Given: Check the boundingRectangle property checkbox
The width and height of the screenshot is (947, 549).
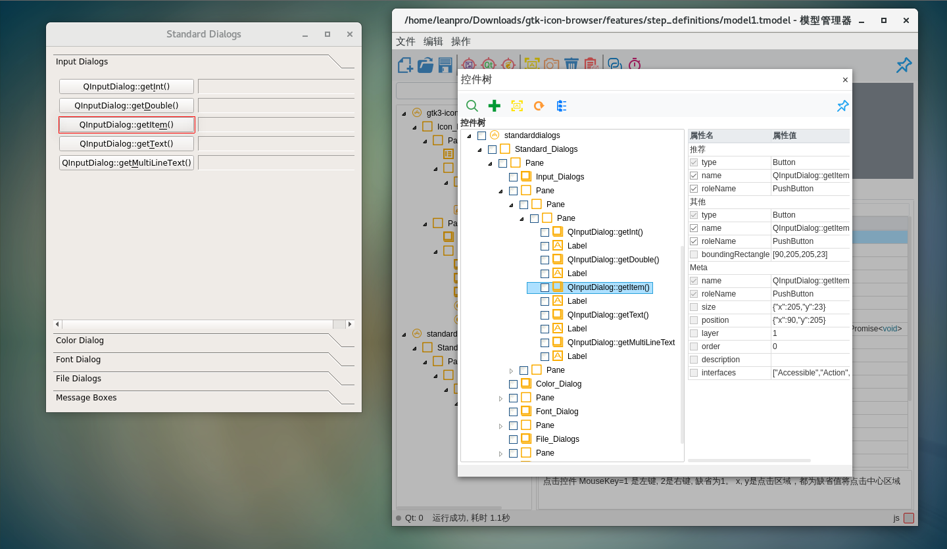Looking at the screenshot, I should click(694, 254).
